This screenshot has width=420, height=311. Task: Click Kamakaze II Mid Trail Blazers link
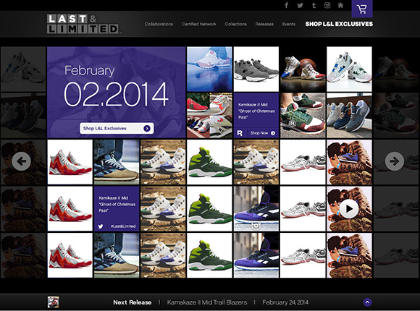click(x=207, y=302)
